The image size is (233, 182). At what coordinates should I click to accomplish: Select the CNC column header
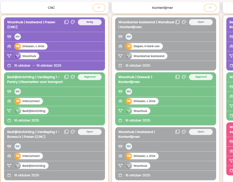tap(51, 8)
